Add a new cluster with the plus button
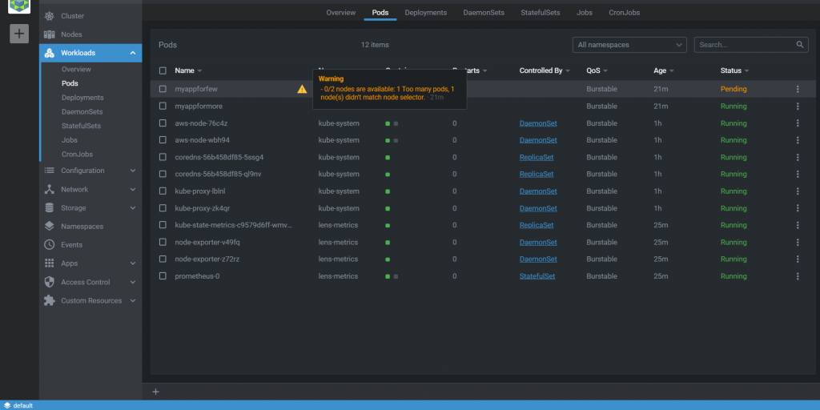This screenshot has width=820, height=410. pos(19,34)
